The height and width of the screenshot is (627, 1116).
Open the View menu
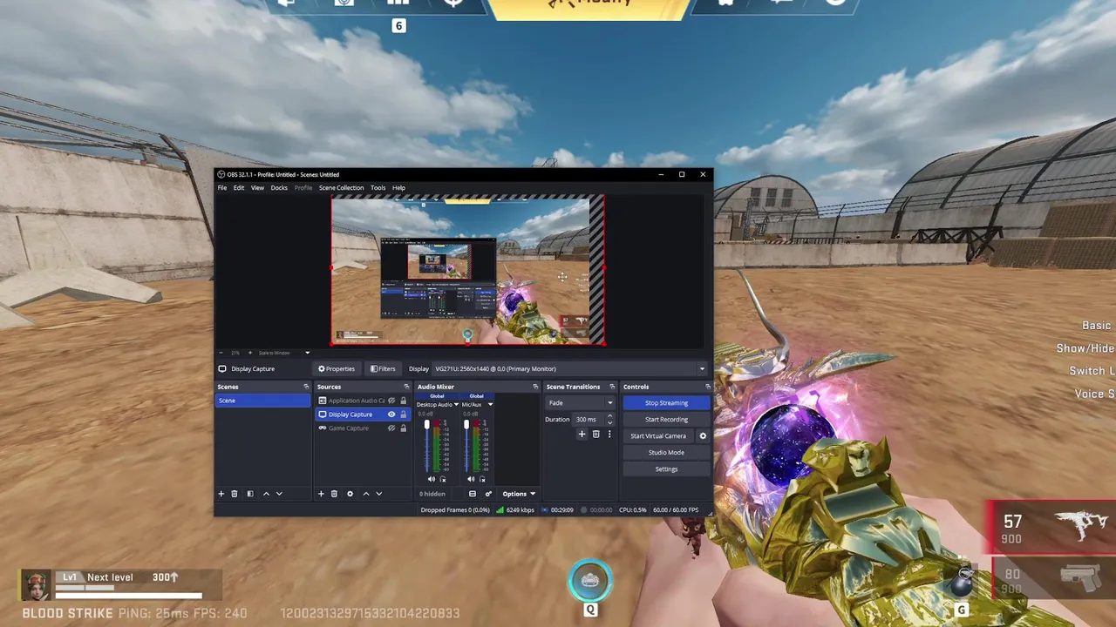pos(257,187)
